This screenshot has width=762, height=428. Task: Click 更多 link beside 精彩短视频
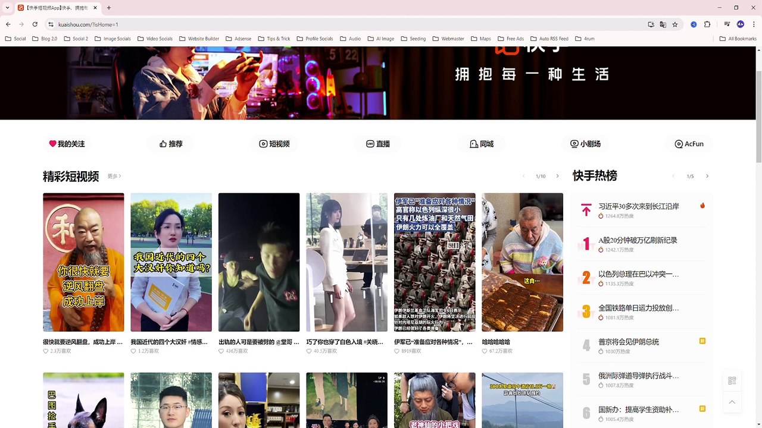click(x=114, y=176)
